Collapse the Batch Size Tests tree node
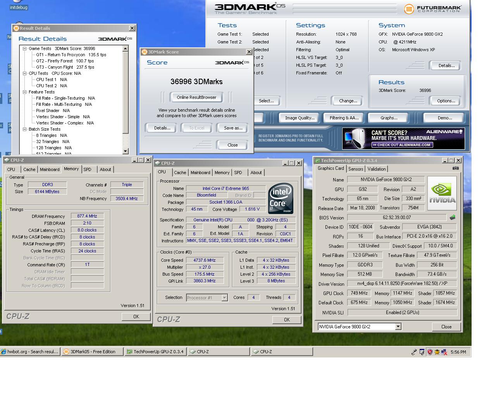 pyautogui.click(x=25, y=129)
